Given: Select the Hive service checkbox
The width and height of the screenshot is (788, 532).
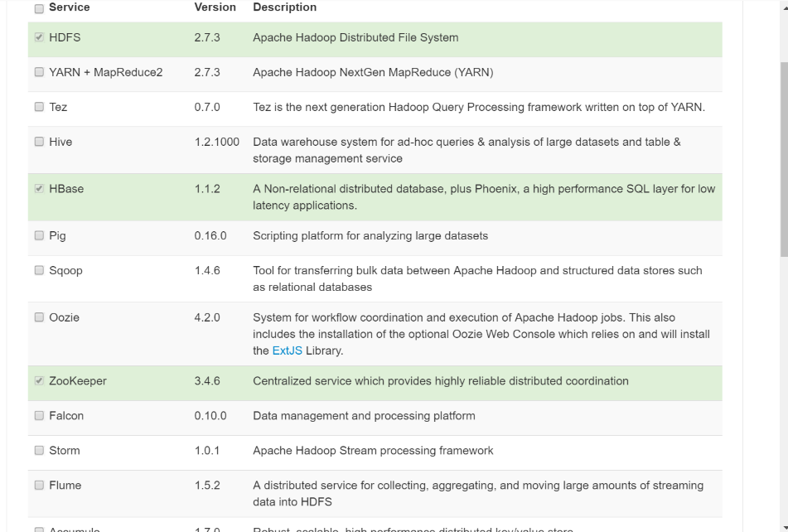Looking at the screenshot, I should coord(39,143).
